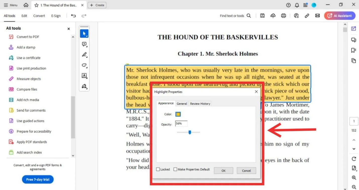The width and height of the screenshot is (359, 190).
Task: Select the arrow Selection tool
Action: click(84, 34)
